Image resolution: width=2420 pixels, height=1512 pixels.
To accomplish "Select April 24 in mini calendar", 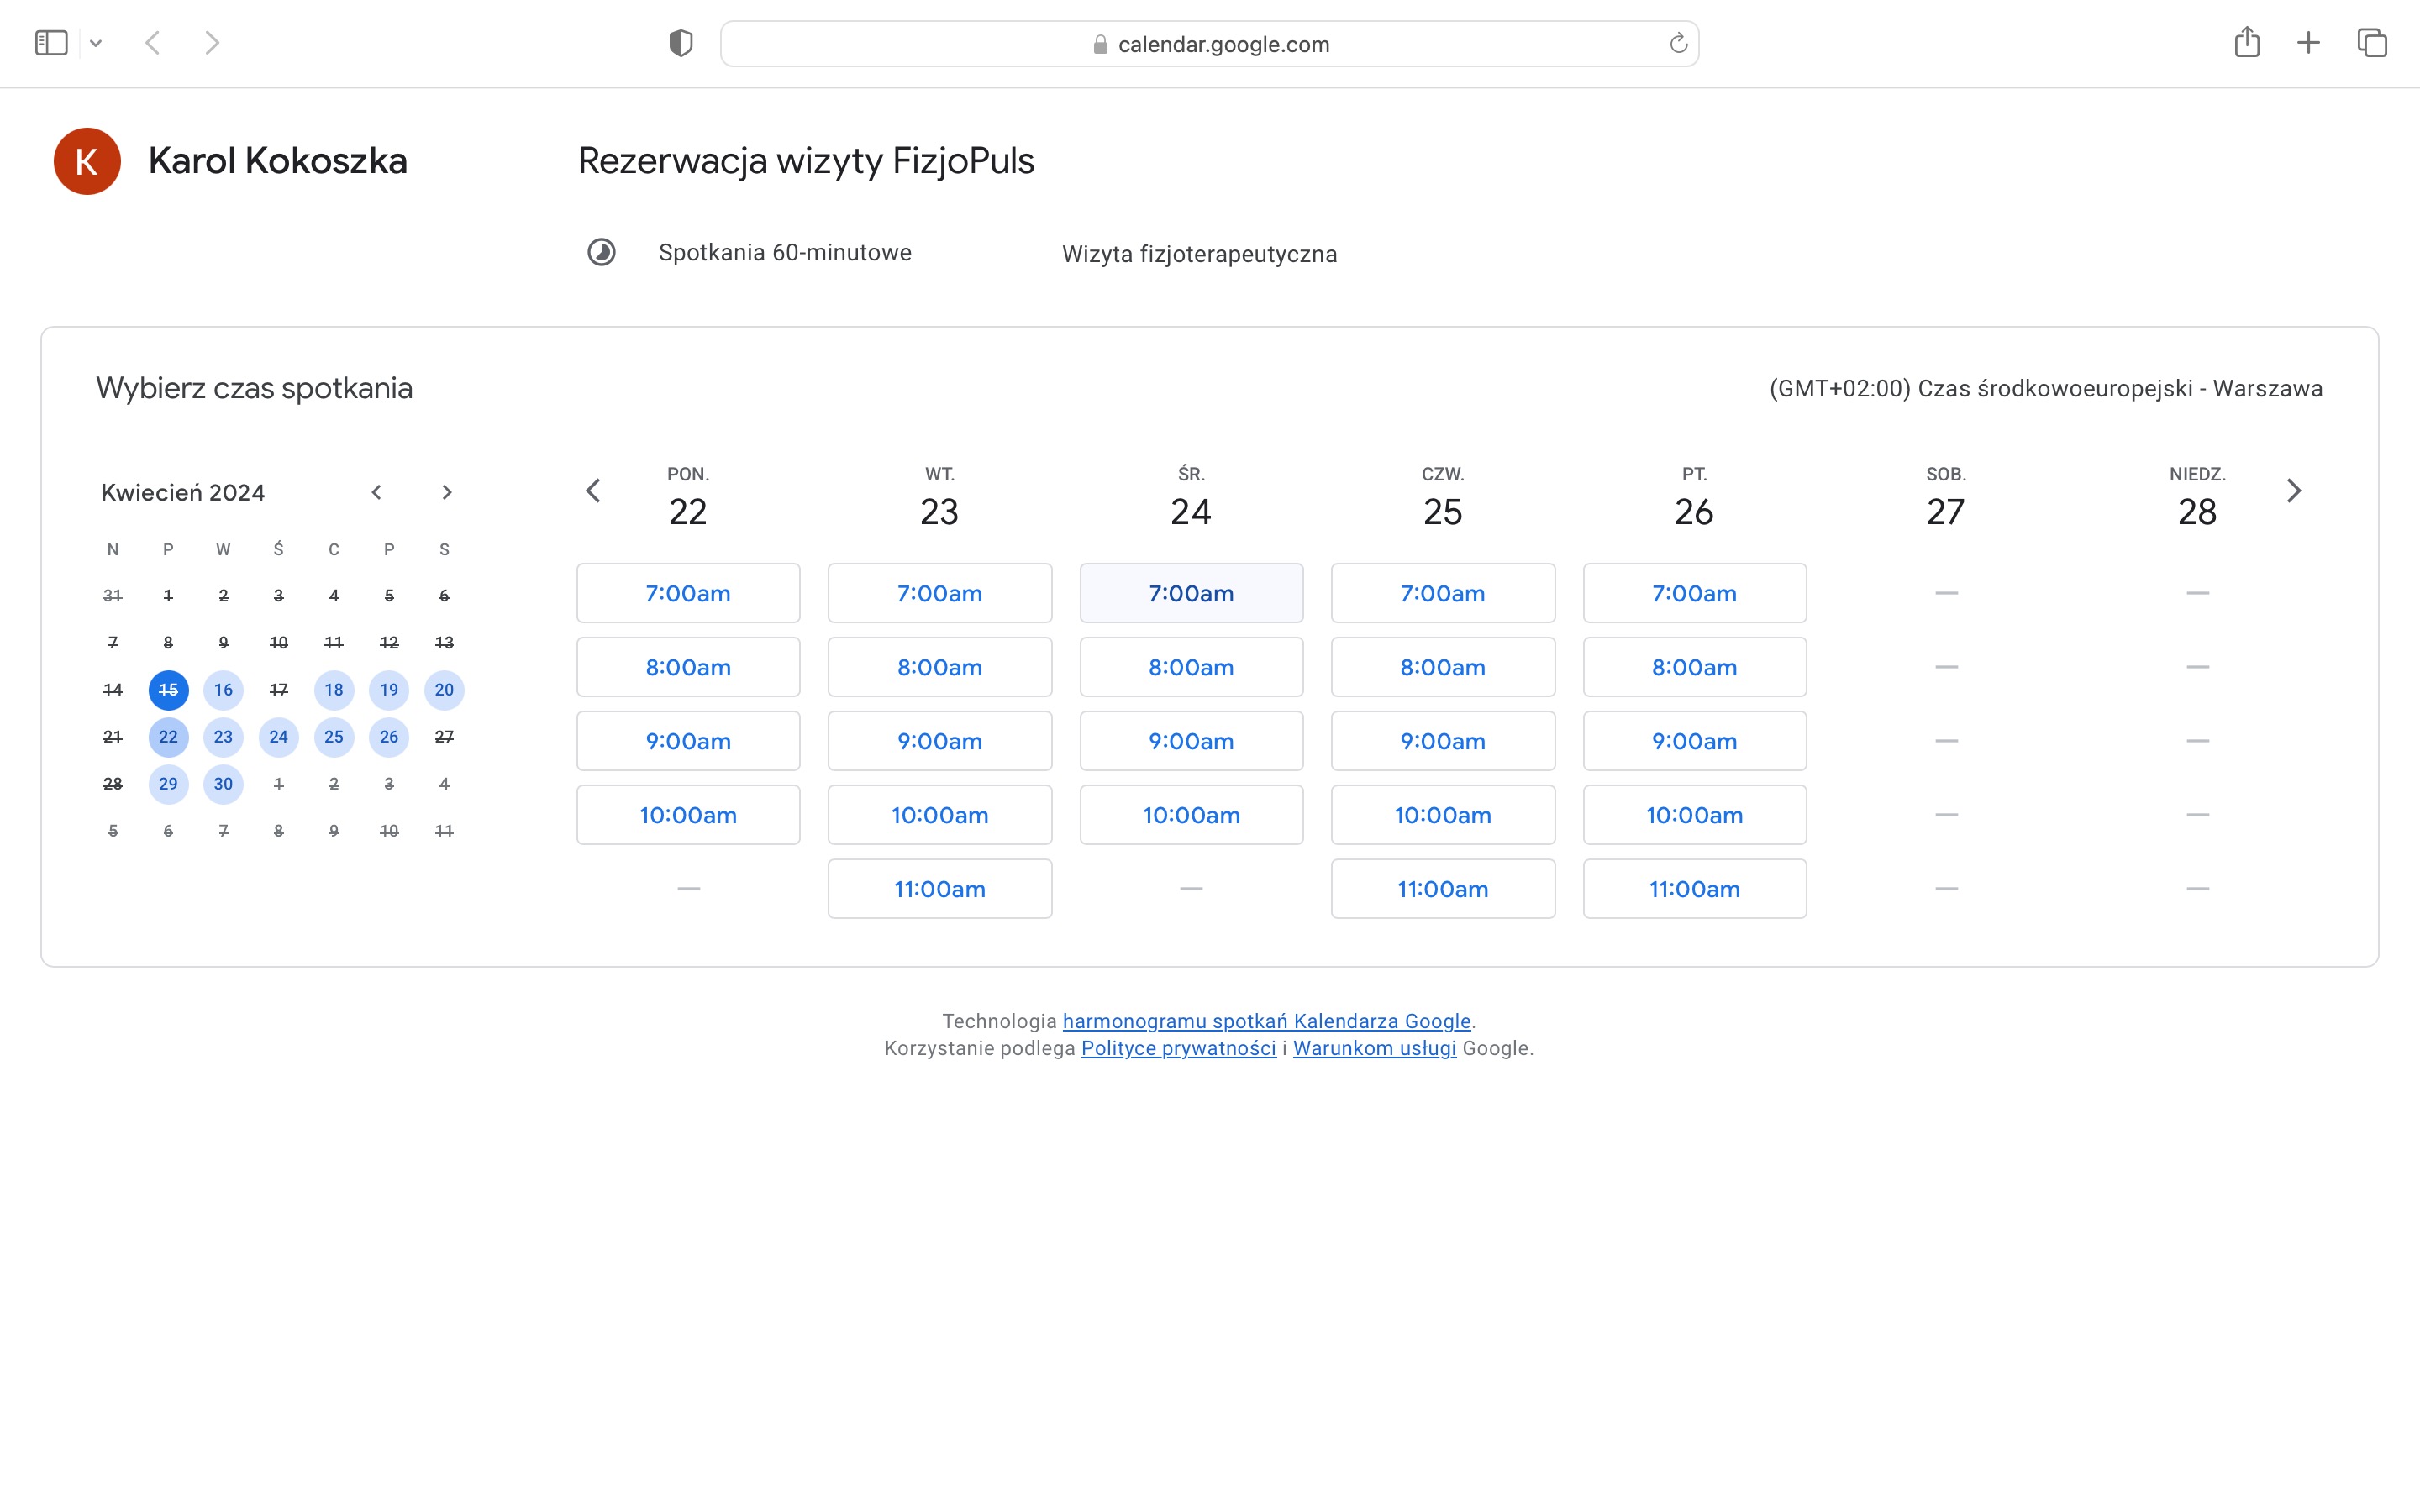I will point(279,737).
